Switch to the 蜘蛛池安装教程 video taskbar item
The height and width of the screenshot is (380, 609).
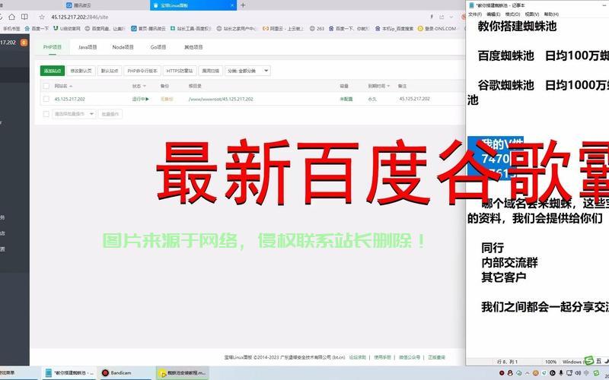(182, 372)
